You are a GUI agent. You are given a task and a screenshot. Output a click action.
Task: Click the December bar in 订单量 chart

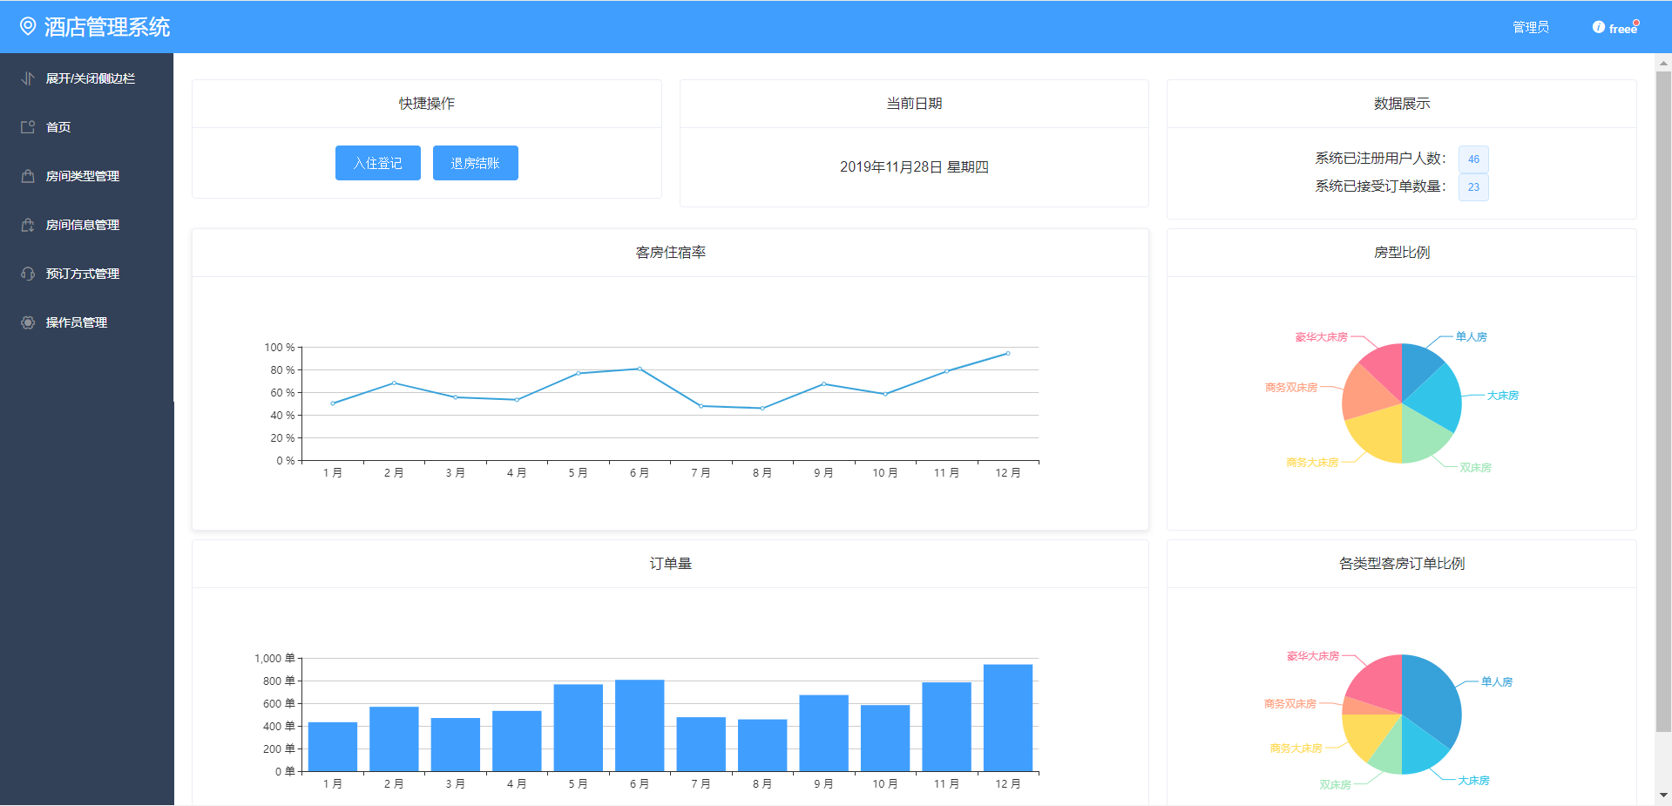point(1008,718)
